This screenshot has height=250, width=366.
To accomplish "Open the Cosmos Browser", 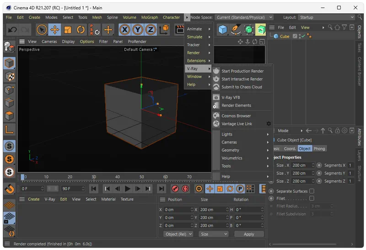I will pyautogui.click(x=236, y=116).
